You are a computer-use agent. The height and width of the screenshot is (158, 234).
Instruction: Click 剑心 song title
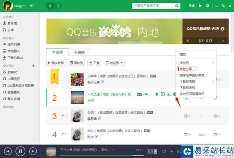(x=114, y=131)
